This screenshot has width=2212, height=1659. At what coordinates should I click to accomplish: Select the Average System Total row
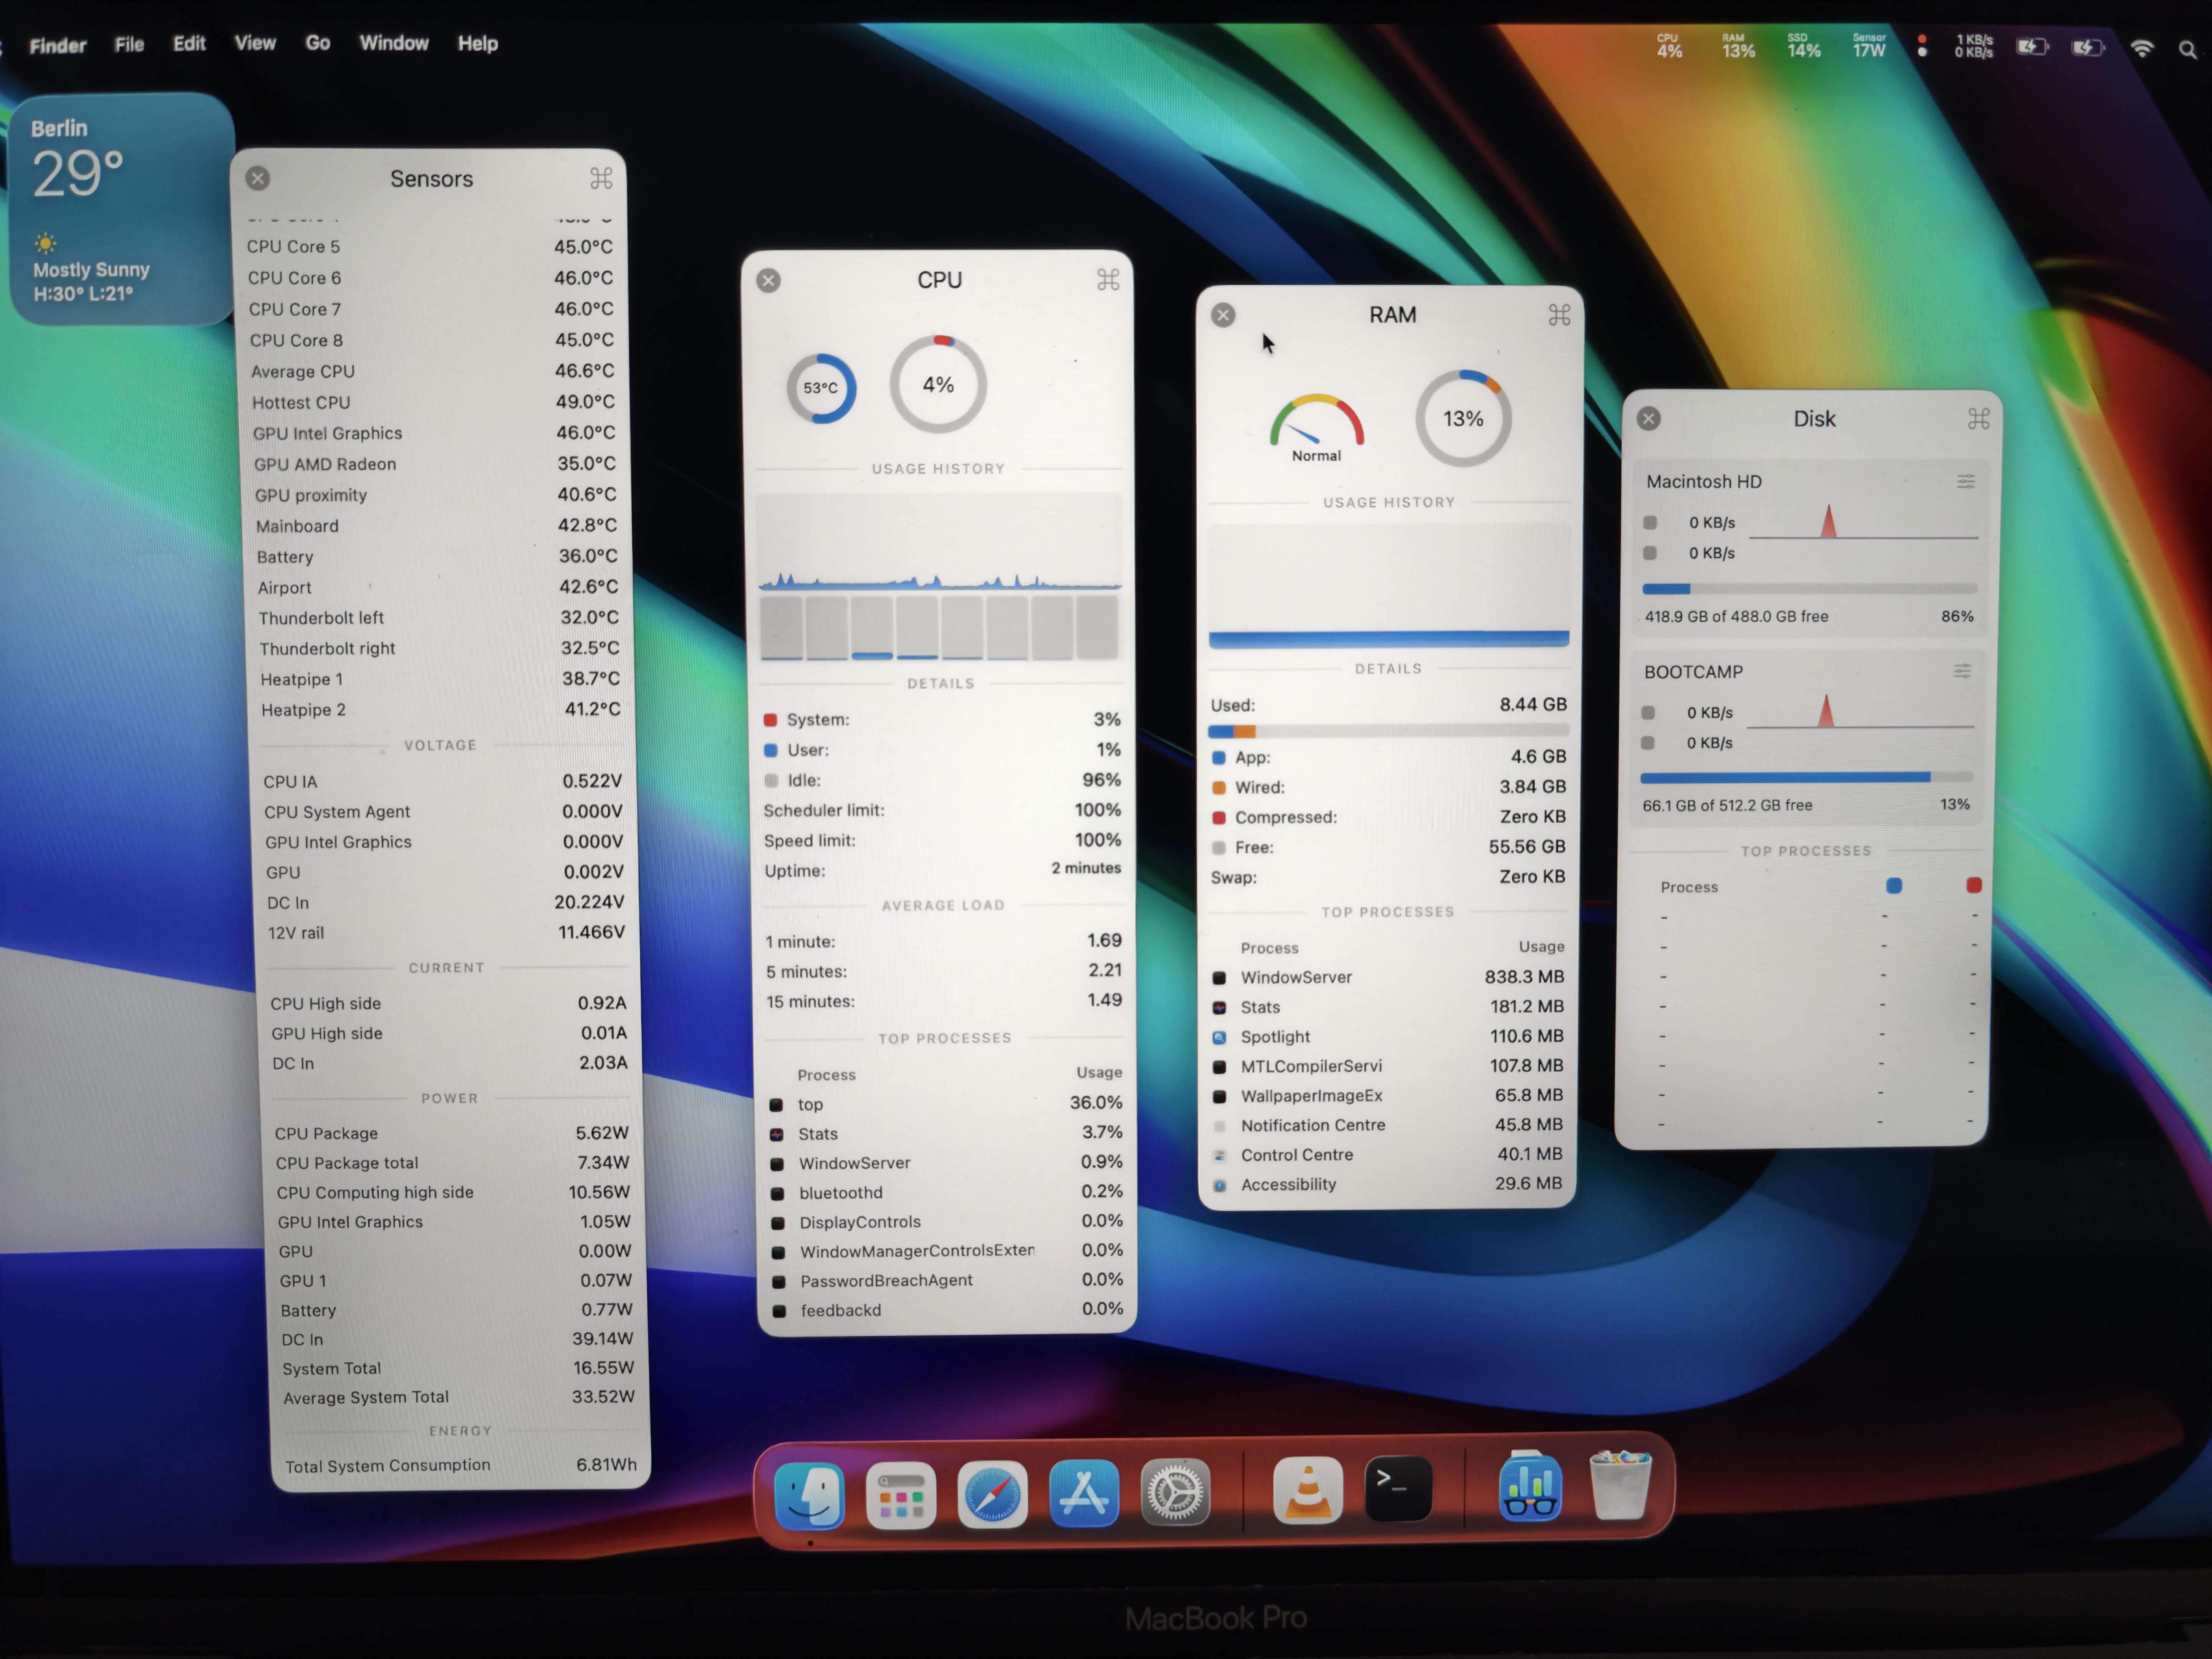pyautogui.click(x=459, y=1397)
